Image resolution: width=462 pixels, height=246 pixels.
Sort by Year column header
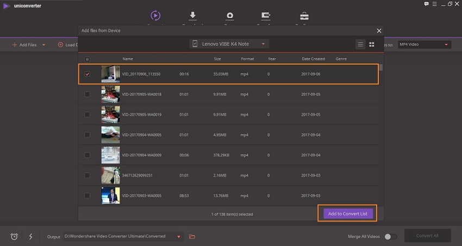272,59
